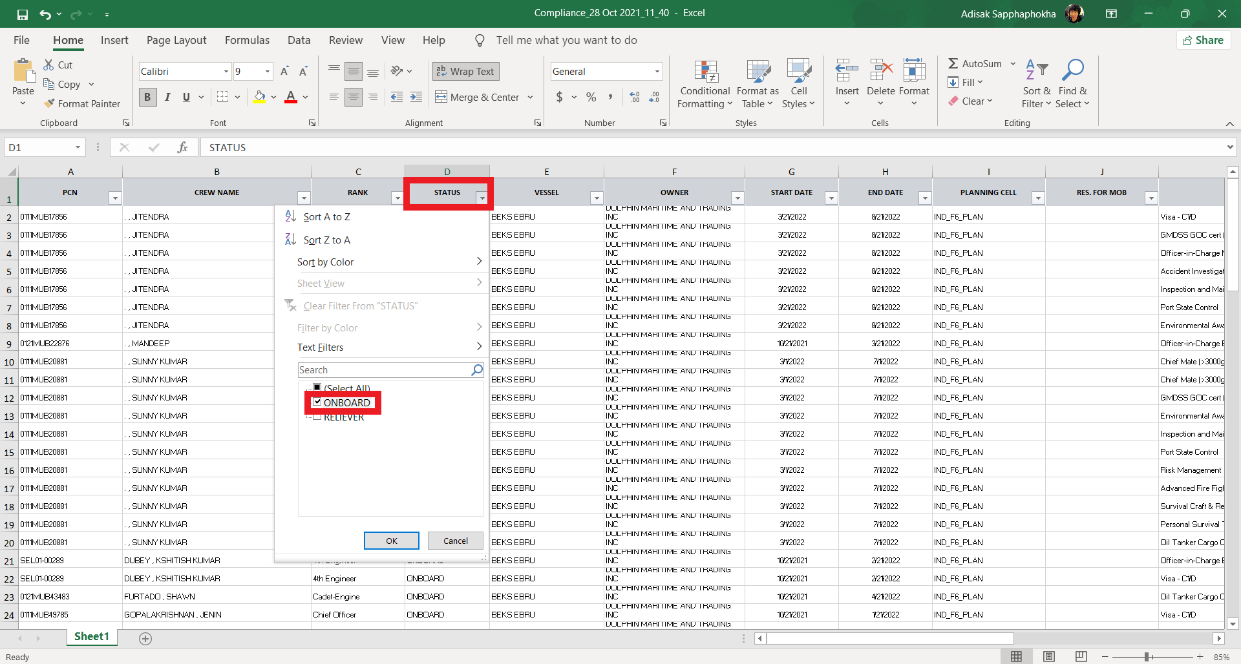Check the RELIEVER filter checkbox

pos(317,417)
